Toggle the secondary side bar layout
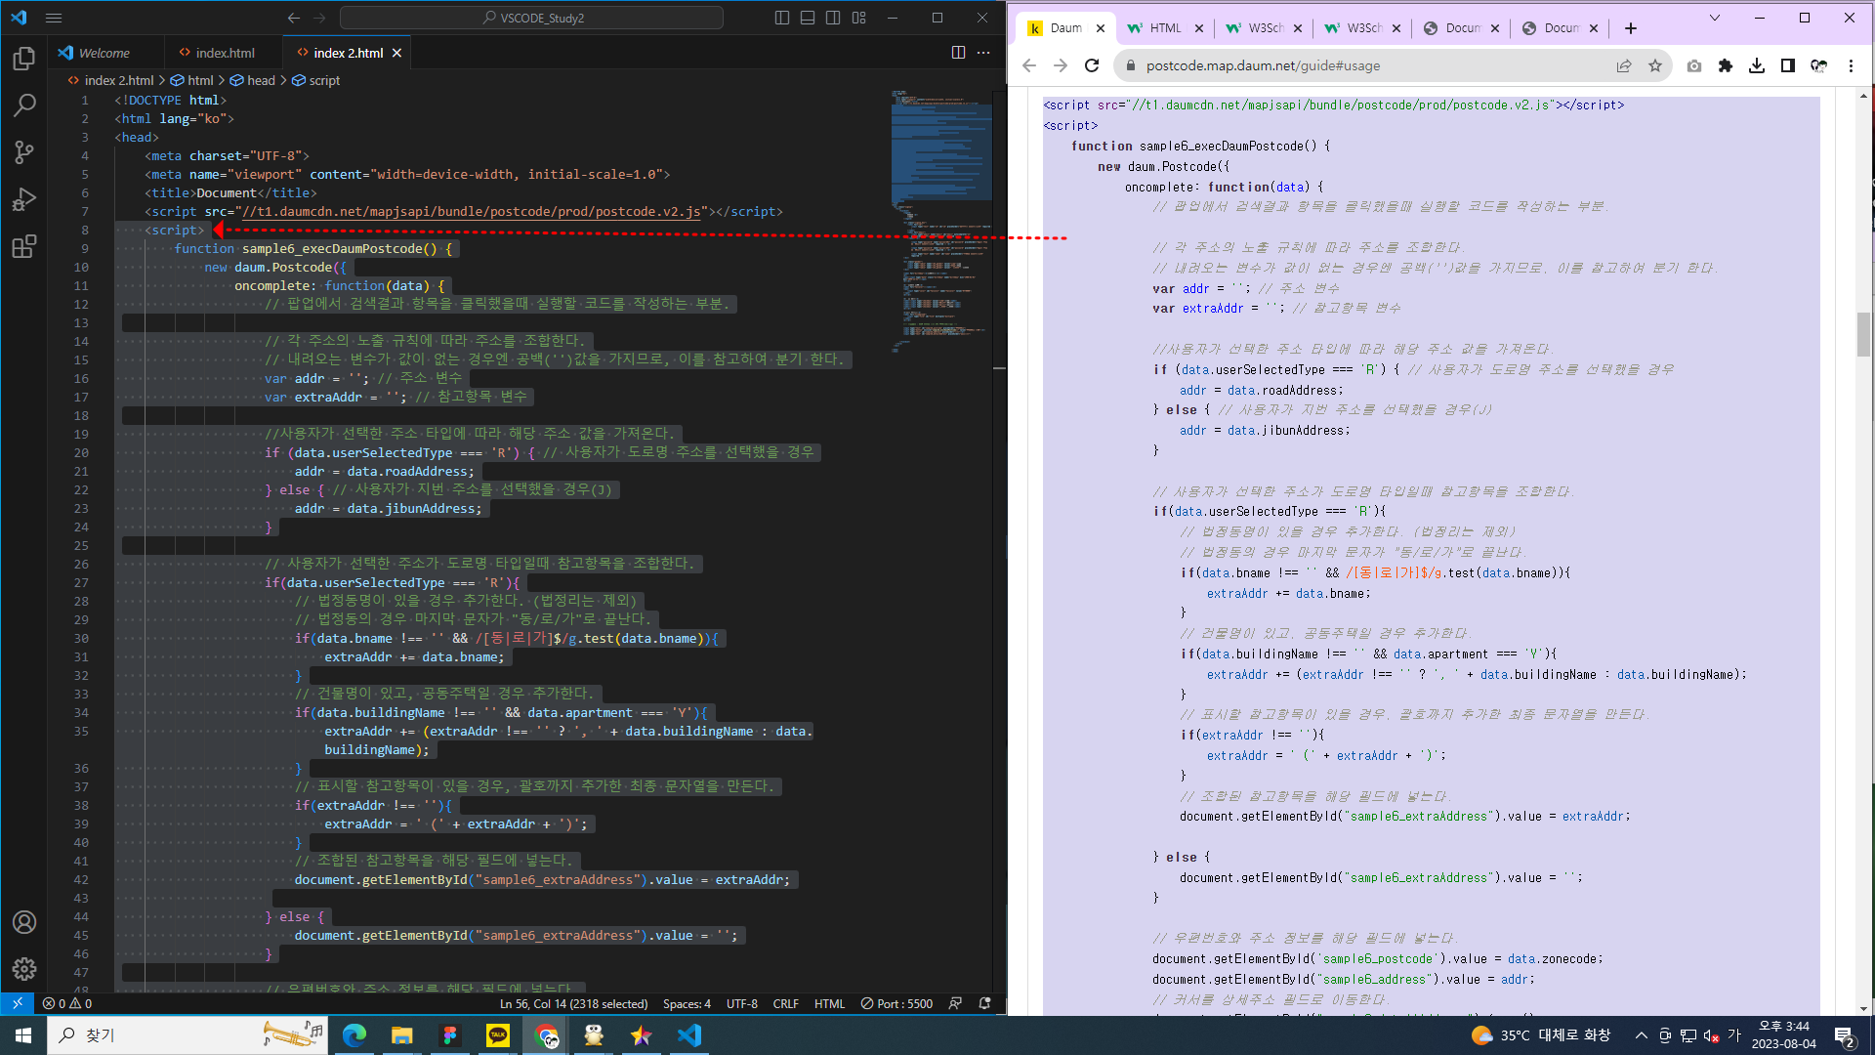 click(x=833, y=18)
